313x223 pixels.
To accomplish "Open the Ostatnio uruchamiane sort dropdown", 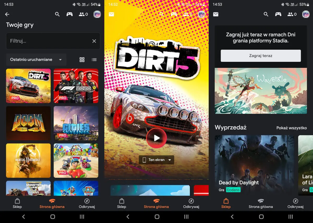I will click(x=36, y=60).
